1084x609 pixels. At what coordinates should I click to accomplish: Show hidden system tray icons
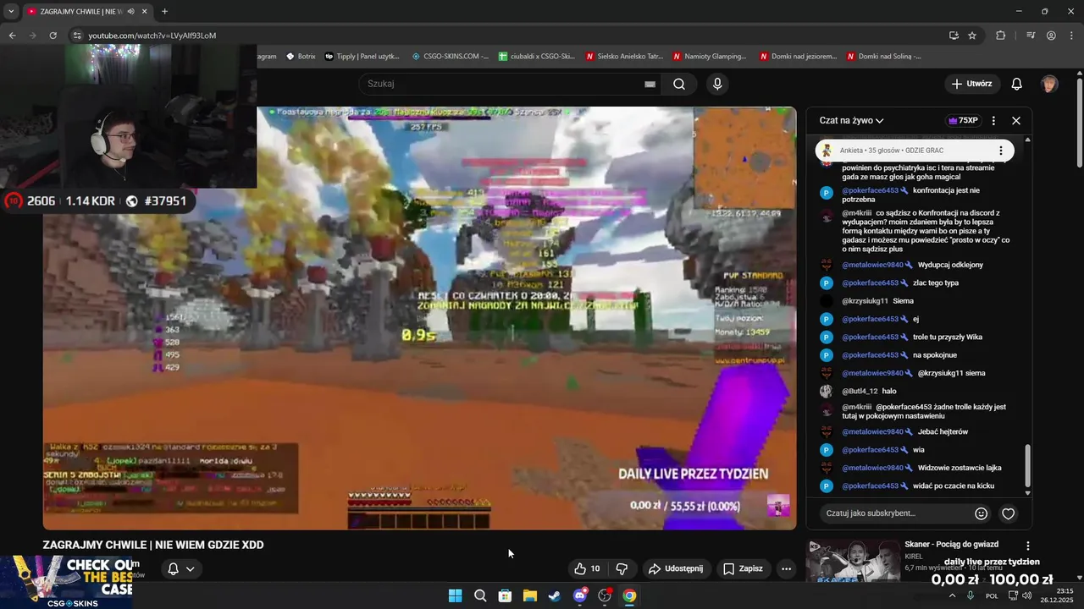(x=952, y=595)
